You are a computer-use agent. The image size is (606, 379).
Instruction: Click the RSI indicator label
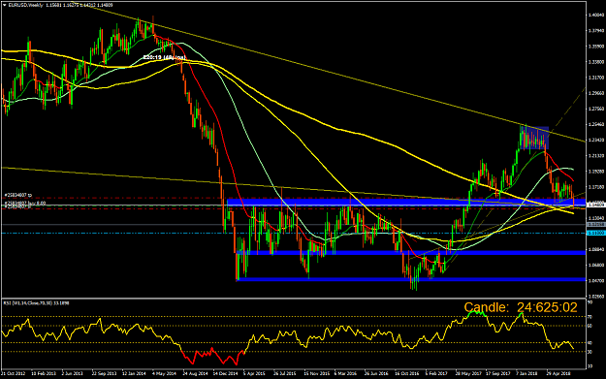click(x=36, y=303)
